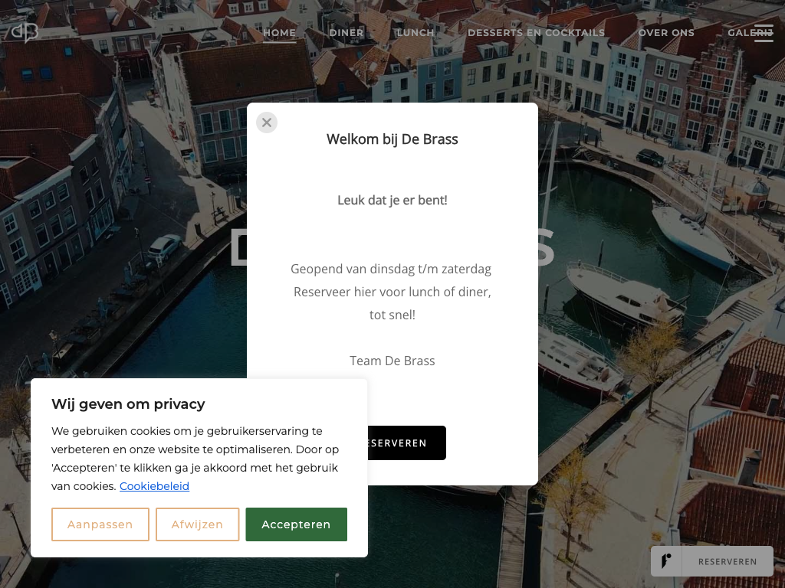Accept cookies with the Accepteren button
Image resolution: width=785 pixels, height=588 pixels.
coord(296,524)
